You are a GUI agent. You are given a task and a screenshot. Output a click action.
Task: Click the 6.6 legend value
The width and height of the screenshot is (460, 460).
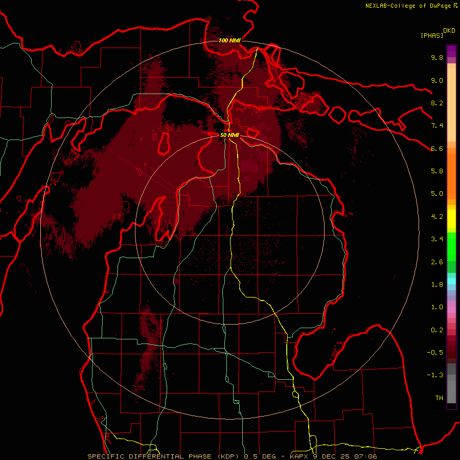click(x=437, y=148)
